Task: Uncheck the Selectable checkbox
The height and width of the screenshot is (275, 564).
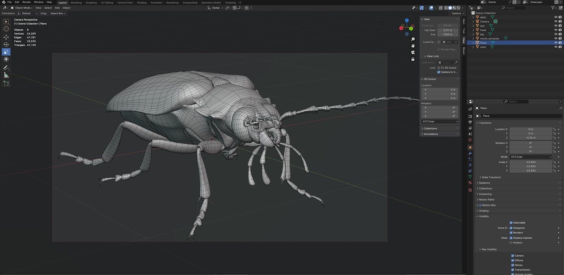Action: click(x=511, y=223)
